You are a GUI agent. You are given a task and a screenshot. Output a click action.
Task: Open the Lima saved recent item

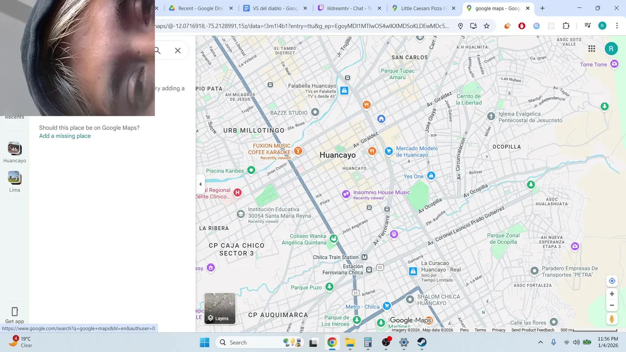(x=15, y=182)
